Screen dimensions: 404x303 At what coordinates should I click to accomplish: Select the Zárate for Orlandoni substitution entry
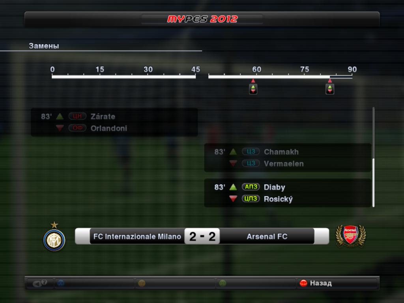[x=114, y=122]
